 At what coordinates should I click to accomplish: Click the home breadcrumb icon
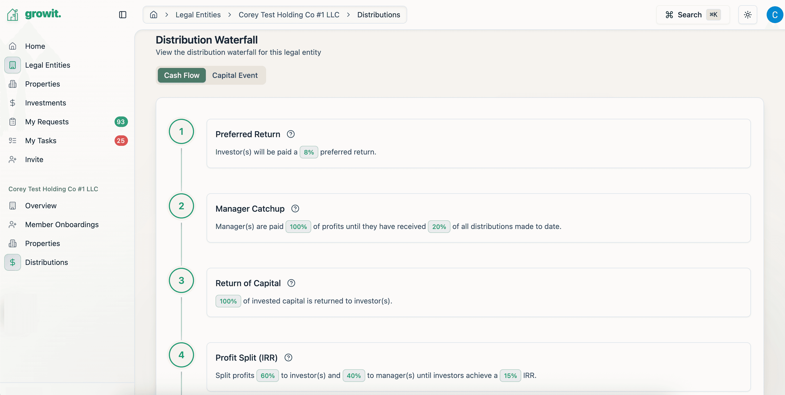(154, 15)
